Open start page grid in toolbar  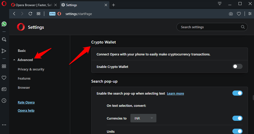coord(38,14)
